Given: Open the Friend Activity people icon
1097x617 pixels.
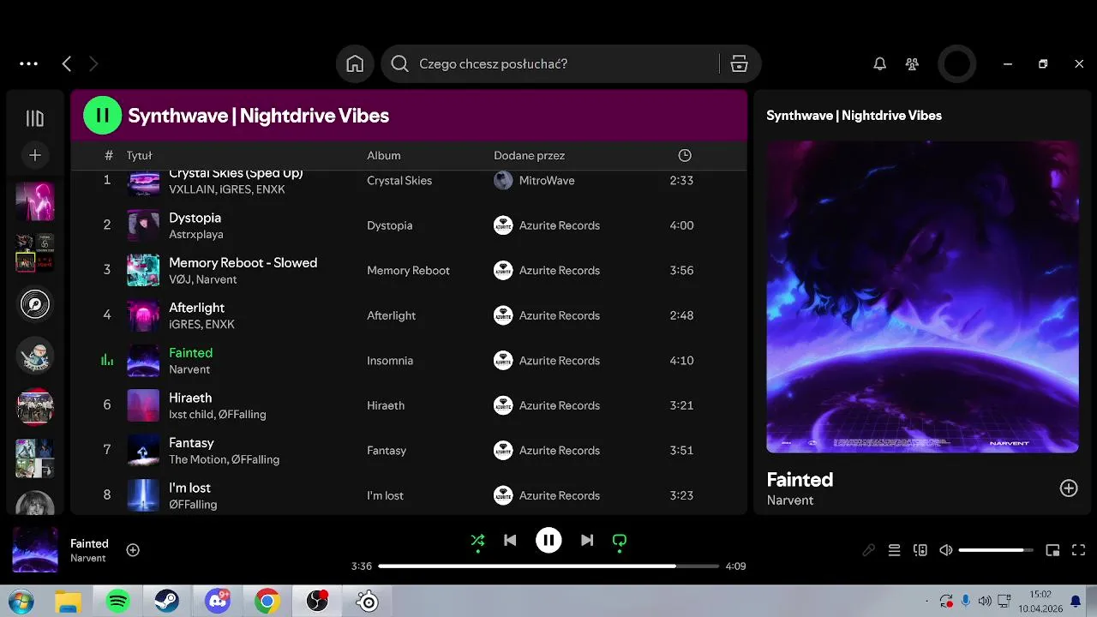Looking at the screenshot, I should click(912, 63).
